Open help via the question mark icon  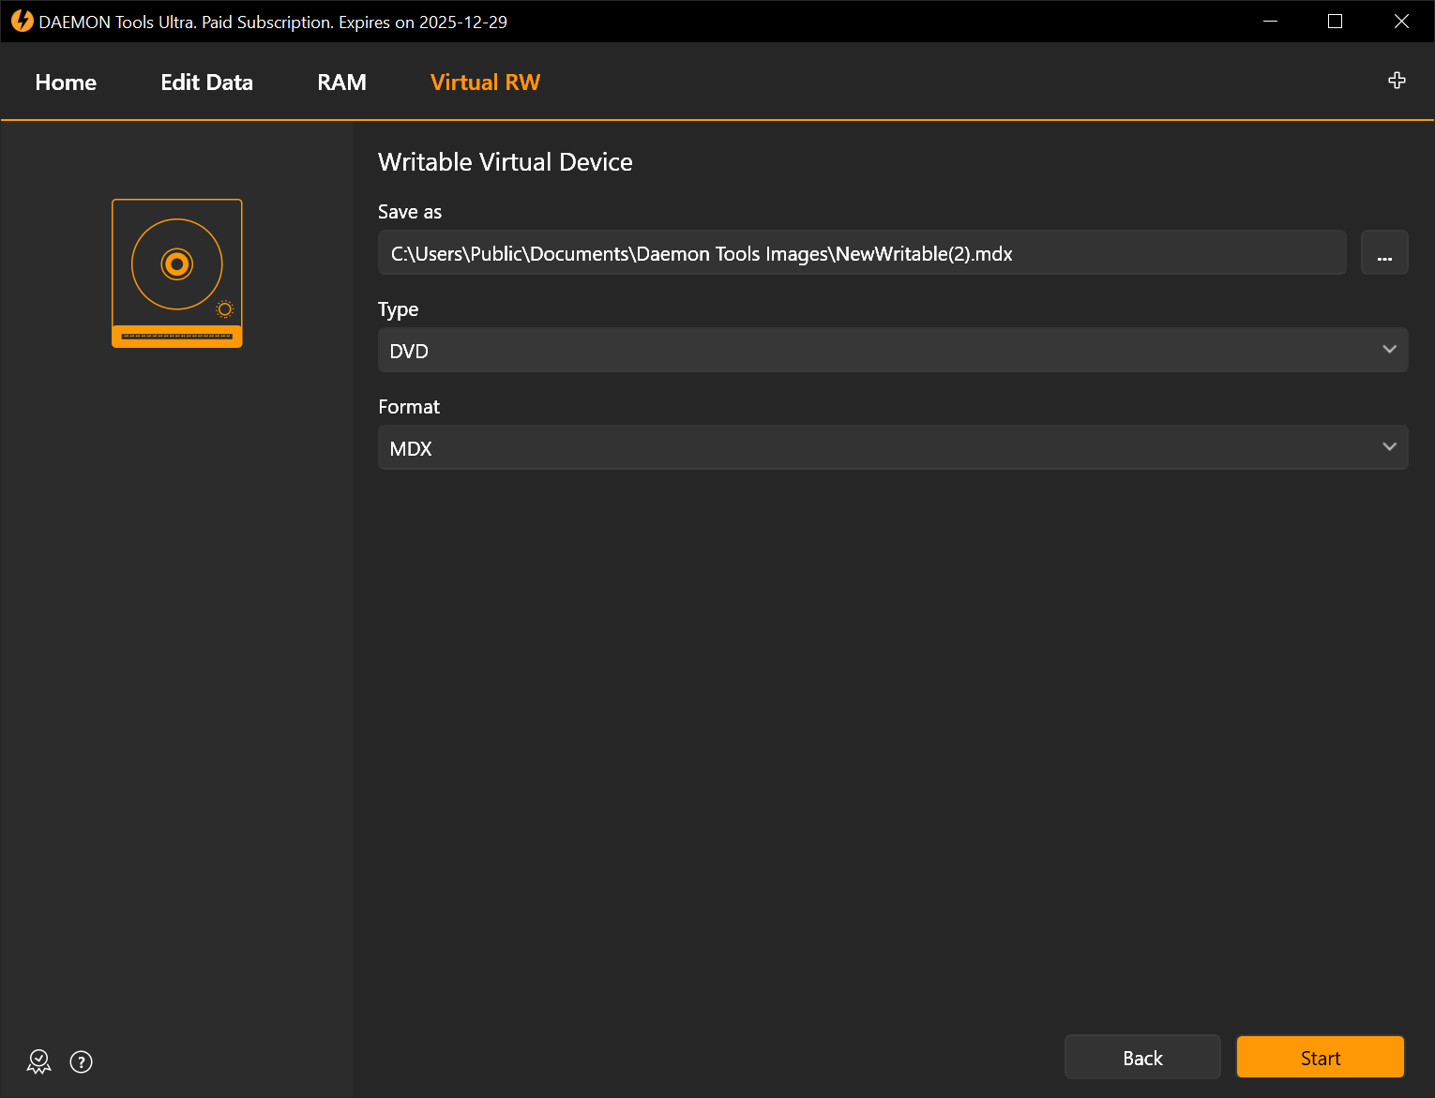pyautogui.click(x=82, y=1061)
